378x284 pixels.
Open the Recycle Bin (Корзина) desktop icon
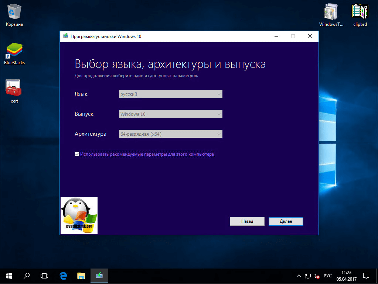tap(14, 13)
